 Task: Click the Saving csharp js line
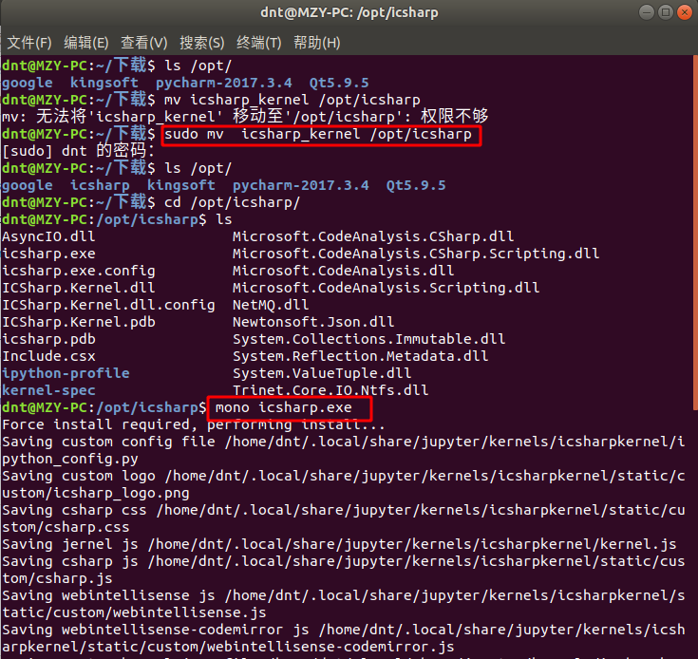pyautogui.click(x=343, y=570)
